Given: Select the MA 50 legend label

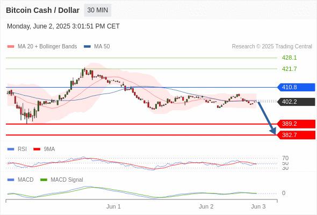Looking at the screenshot, I should 102,47.
